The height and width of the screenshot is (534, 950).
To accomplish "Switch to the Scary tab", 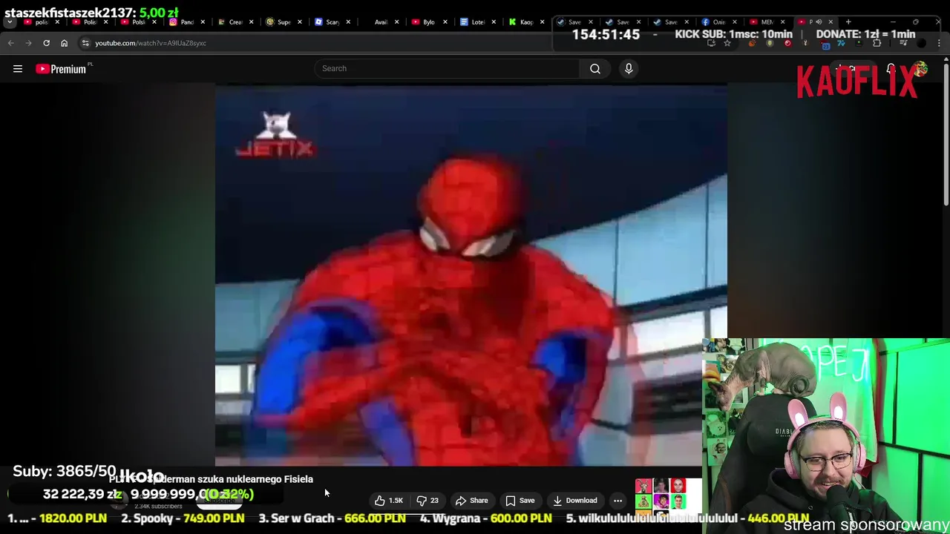I will [x=331, y=22].
